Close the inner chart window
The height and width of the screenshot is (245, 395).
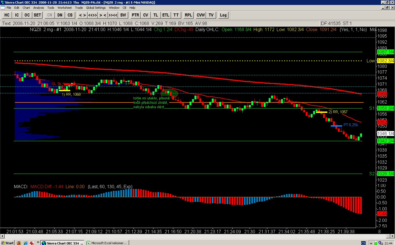tap(392, 8)
